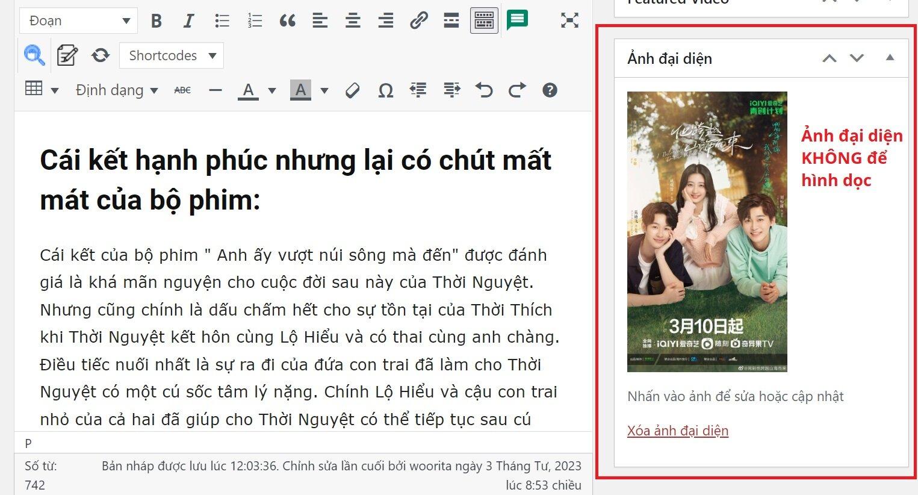Open the Đoạn paragraph style dropdown

(77, 20)
